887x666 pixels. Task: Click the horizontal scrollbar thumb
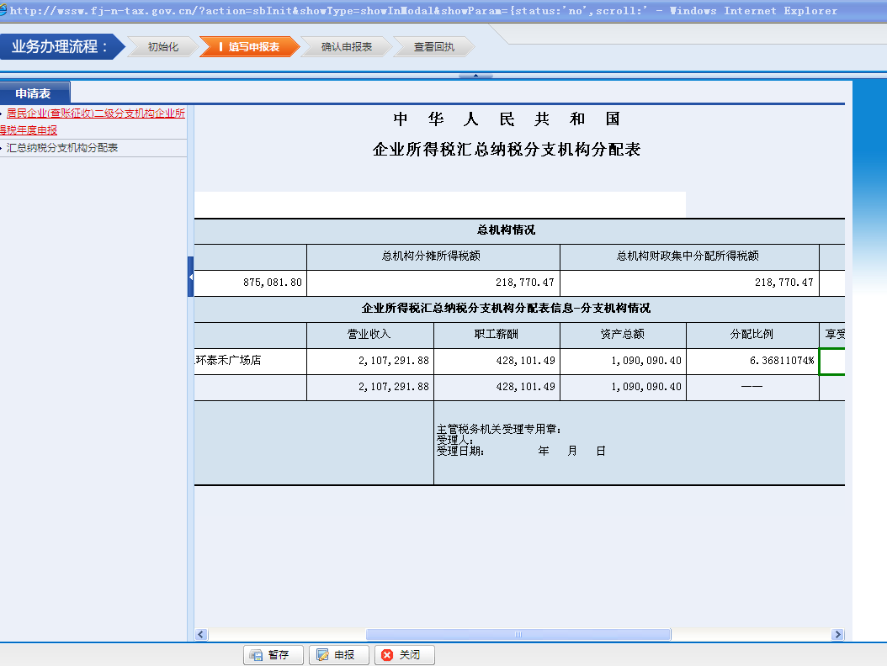point(518,634)
